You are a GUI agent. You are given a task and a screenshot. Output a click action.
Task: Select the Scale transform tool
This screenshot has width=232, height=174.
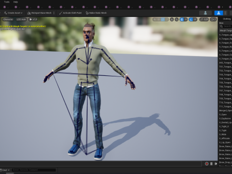[x=167, y=19]
